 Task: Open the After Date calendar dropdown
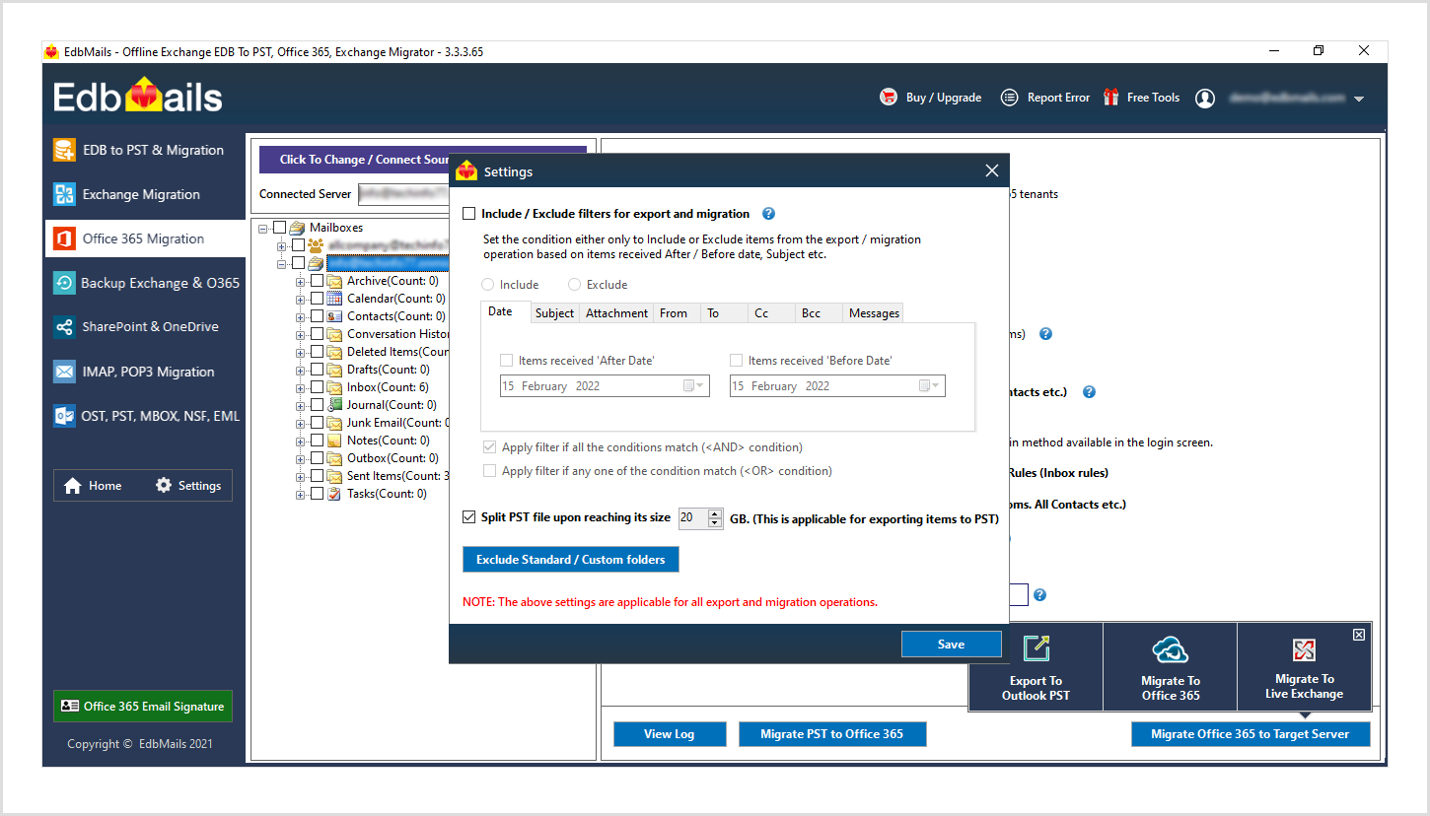(x=694, y=386)
